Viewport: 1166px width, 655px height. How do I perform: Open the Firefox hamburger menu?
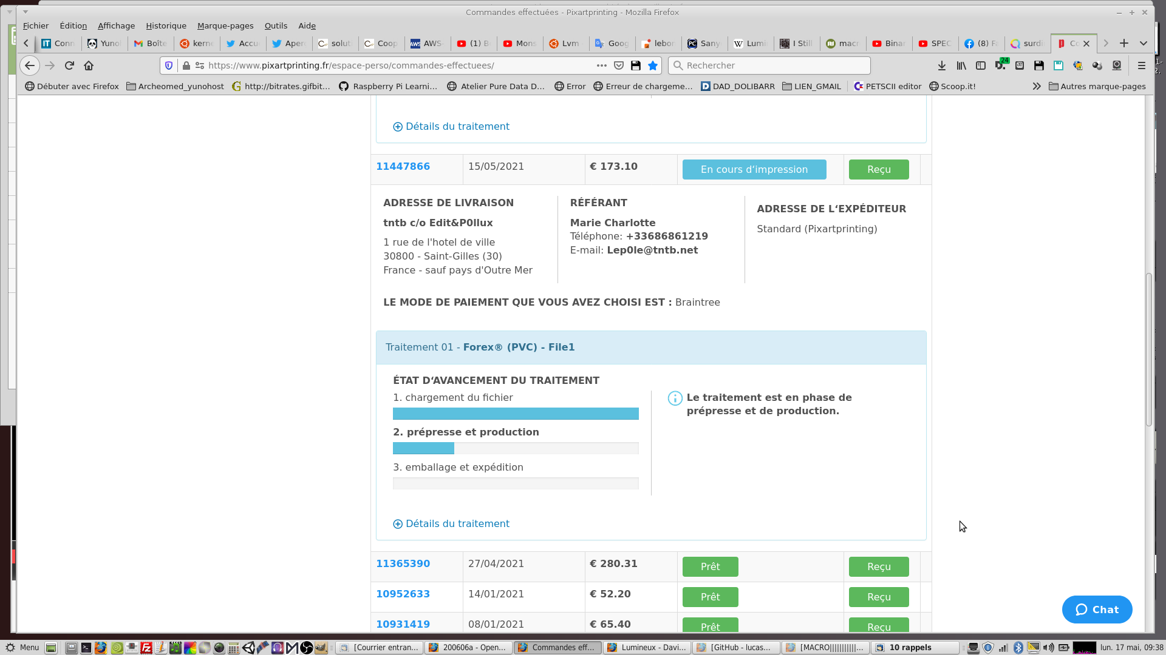coord(1141,65)
